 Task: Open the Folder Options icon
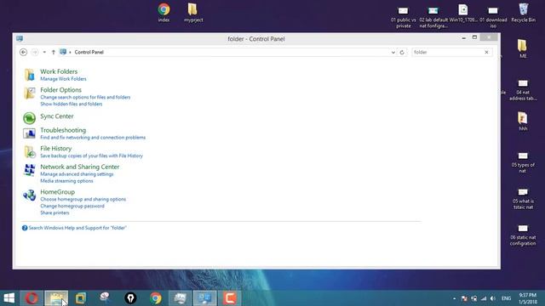29,93
